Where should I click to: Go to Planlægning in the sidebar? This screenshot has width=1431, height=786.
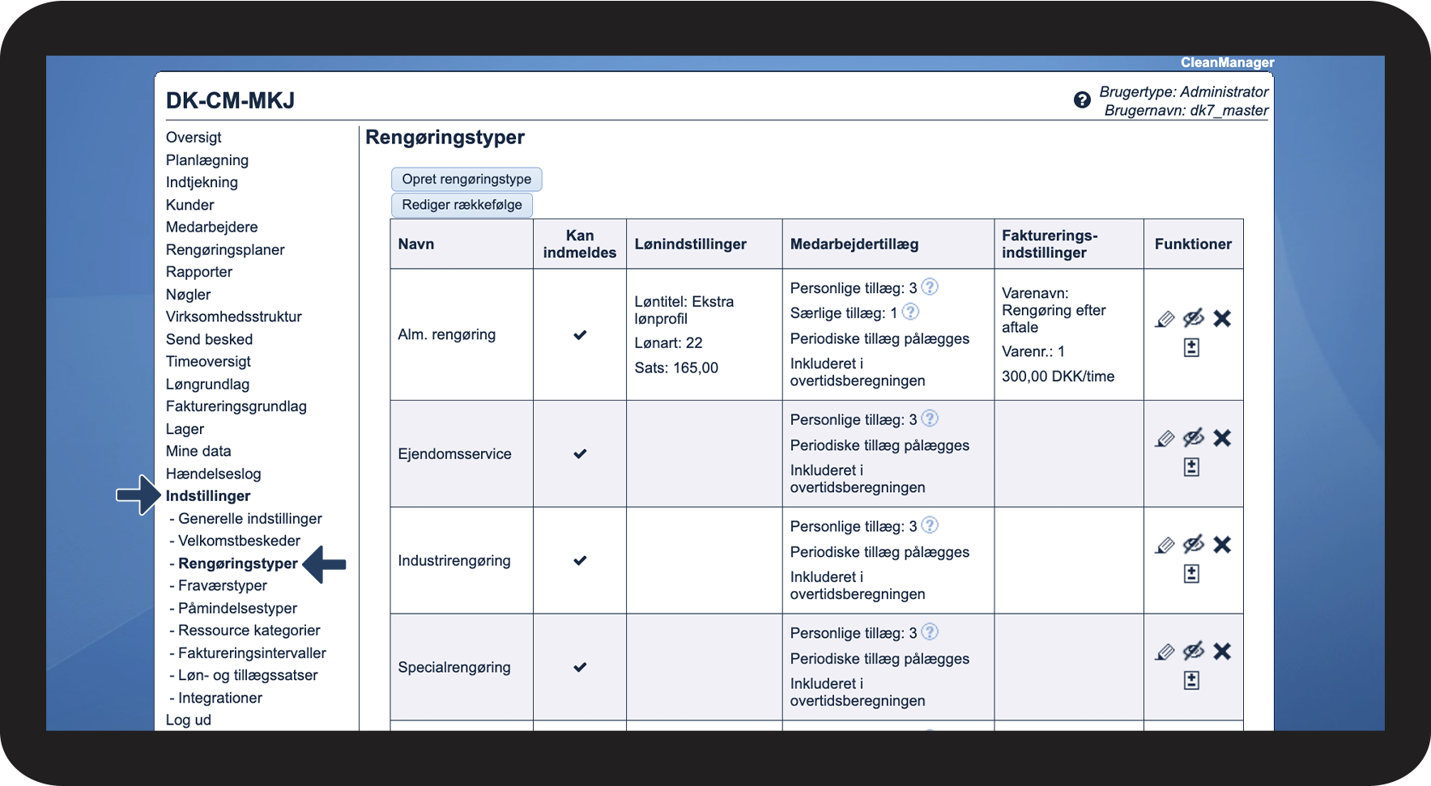click(x=207, y=160)
